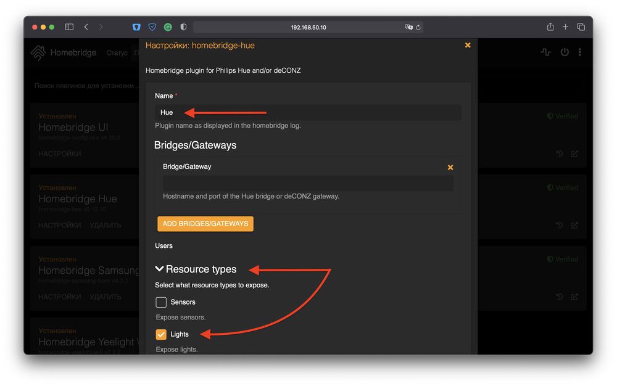Click the Users section label

[164, 245]
